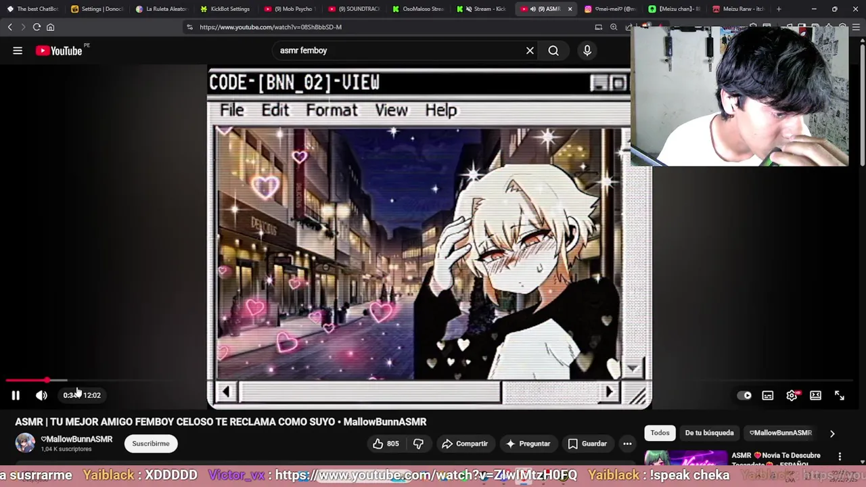Image resolution: width=866 pixels, height=487 pixels.
Task: Click the video title text
Action: (221, 421)
